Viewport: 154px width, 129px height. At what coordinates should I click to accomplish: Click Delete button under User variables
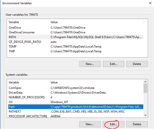coord(137,64)
